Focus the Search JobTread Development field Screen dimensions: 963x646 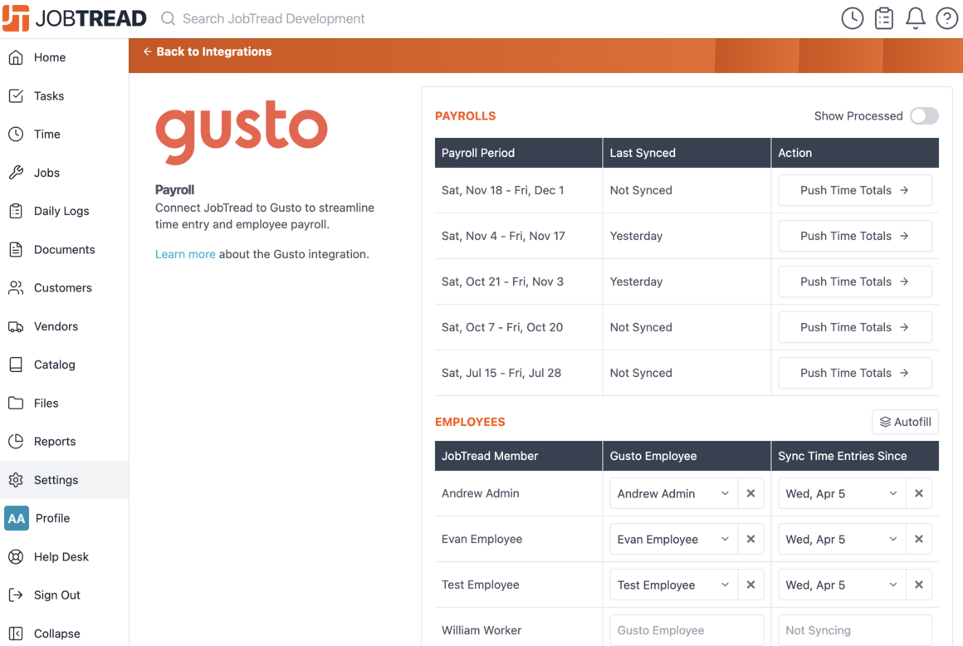273,18
